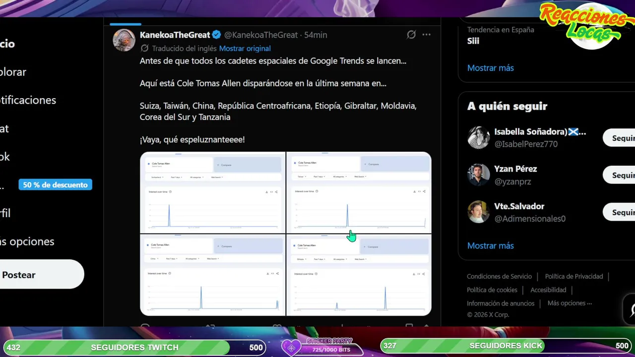Open the 54min tweet timestamp
This screenshot has width=635, height=357.
click(316, 35)
